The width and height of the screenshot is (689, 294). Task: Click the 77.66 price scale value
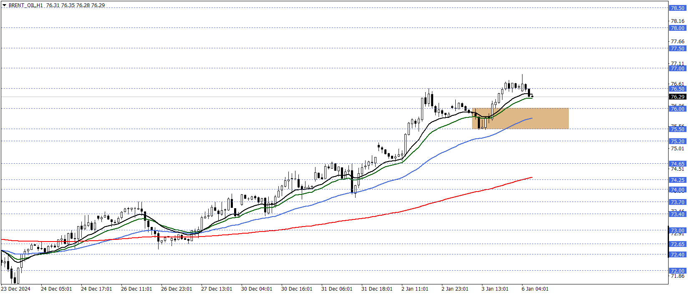(677, 41)
